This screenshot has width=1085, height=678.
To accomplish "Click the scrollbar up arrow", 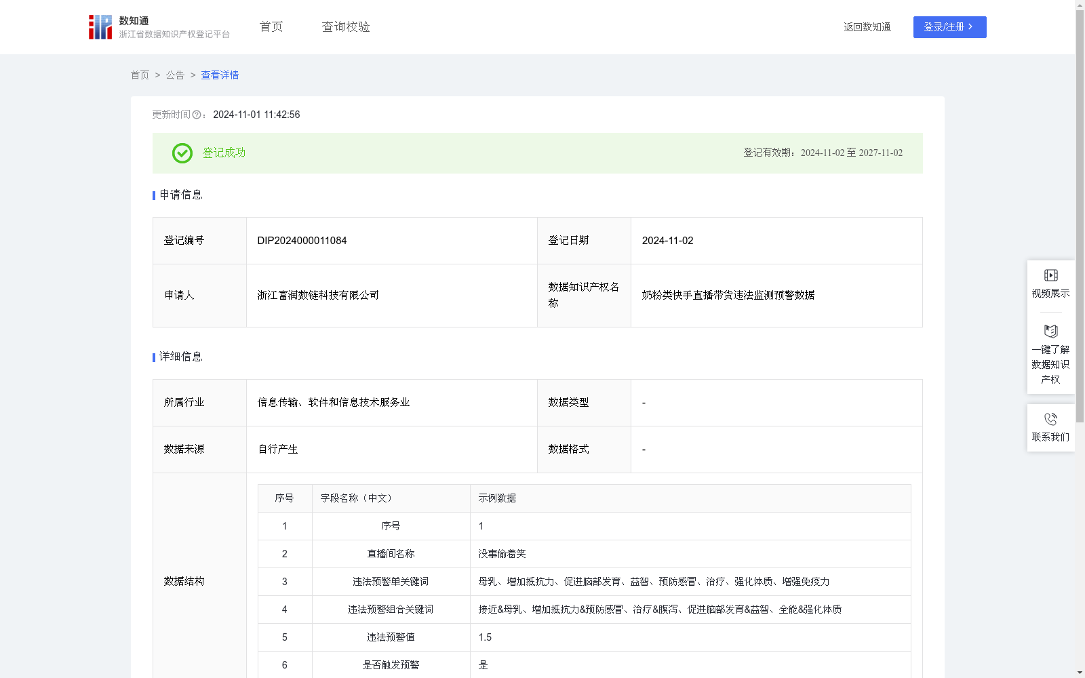I will (1080, 5).
